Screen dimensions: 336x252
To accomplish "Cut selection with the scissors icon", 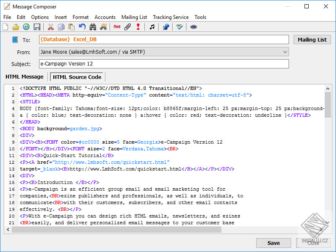I will click(50, 27).
